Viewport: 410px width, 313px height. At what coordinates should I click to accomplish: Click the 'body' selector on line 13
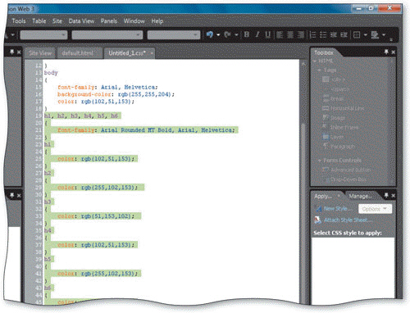tap(51, 73)
